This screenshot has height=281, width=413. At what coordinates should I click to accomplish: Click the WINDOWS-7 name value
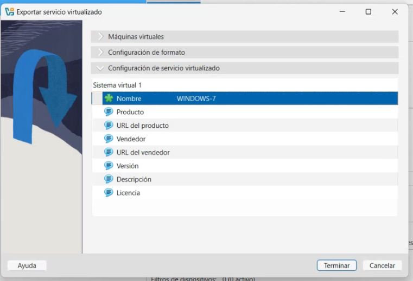[196, 99]
